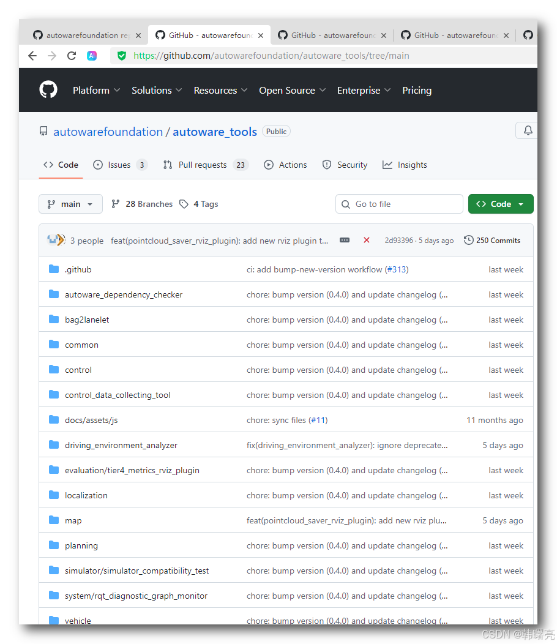Open control_data_collecting_tool folder
The width and height of the screenshot is (557, 644).
[118, 395]
